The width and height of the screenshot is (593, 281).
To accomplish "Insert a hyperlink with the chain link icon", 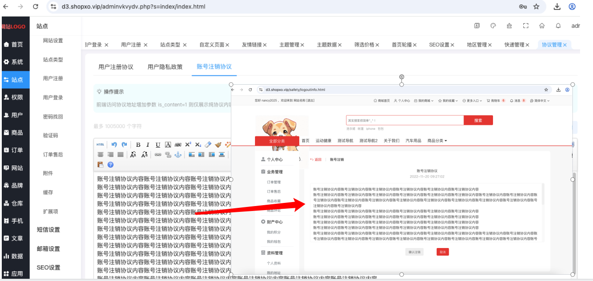I will (x=158, y=154).
